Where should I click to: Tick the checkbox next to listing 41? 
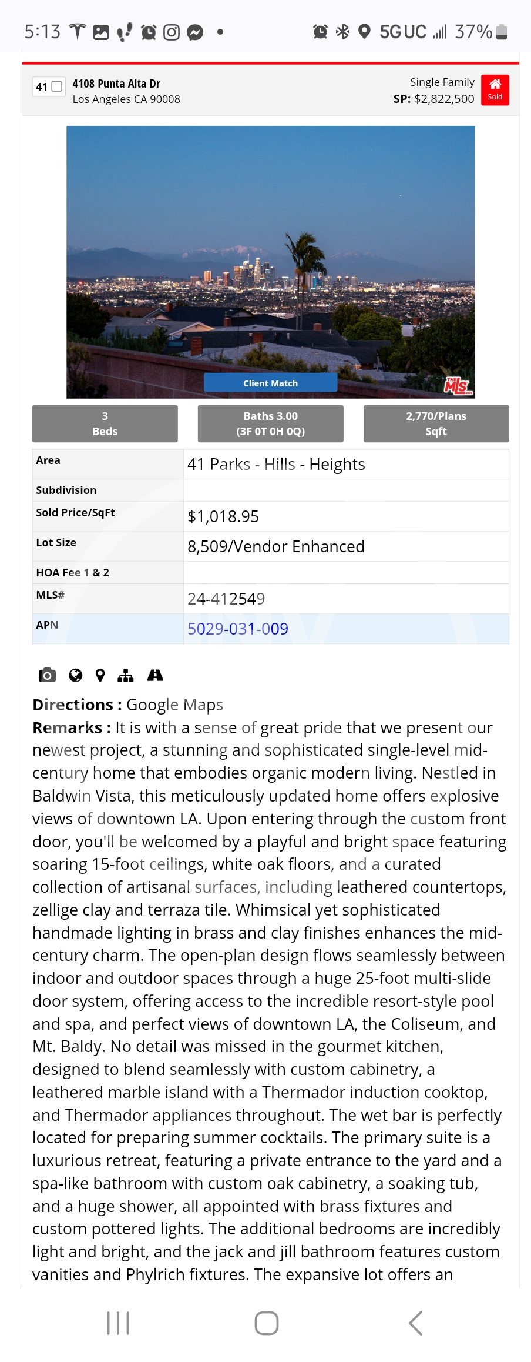coord(57,86)
